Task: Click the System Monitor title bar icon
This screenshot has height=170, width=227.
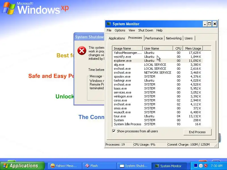Action: click(109, 24)
